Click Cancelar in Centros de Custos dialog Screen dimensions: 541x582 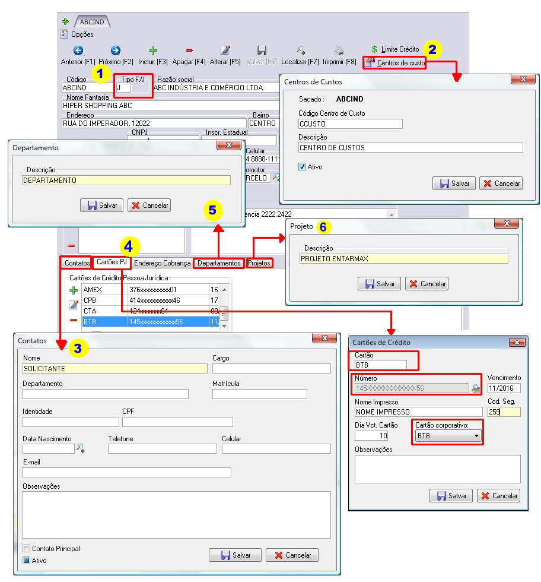(501, 184)
